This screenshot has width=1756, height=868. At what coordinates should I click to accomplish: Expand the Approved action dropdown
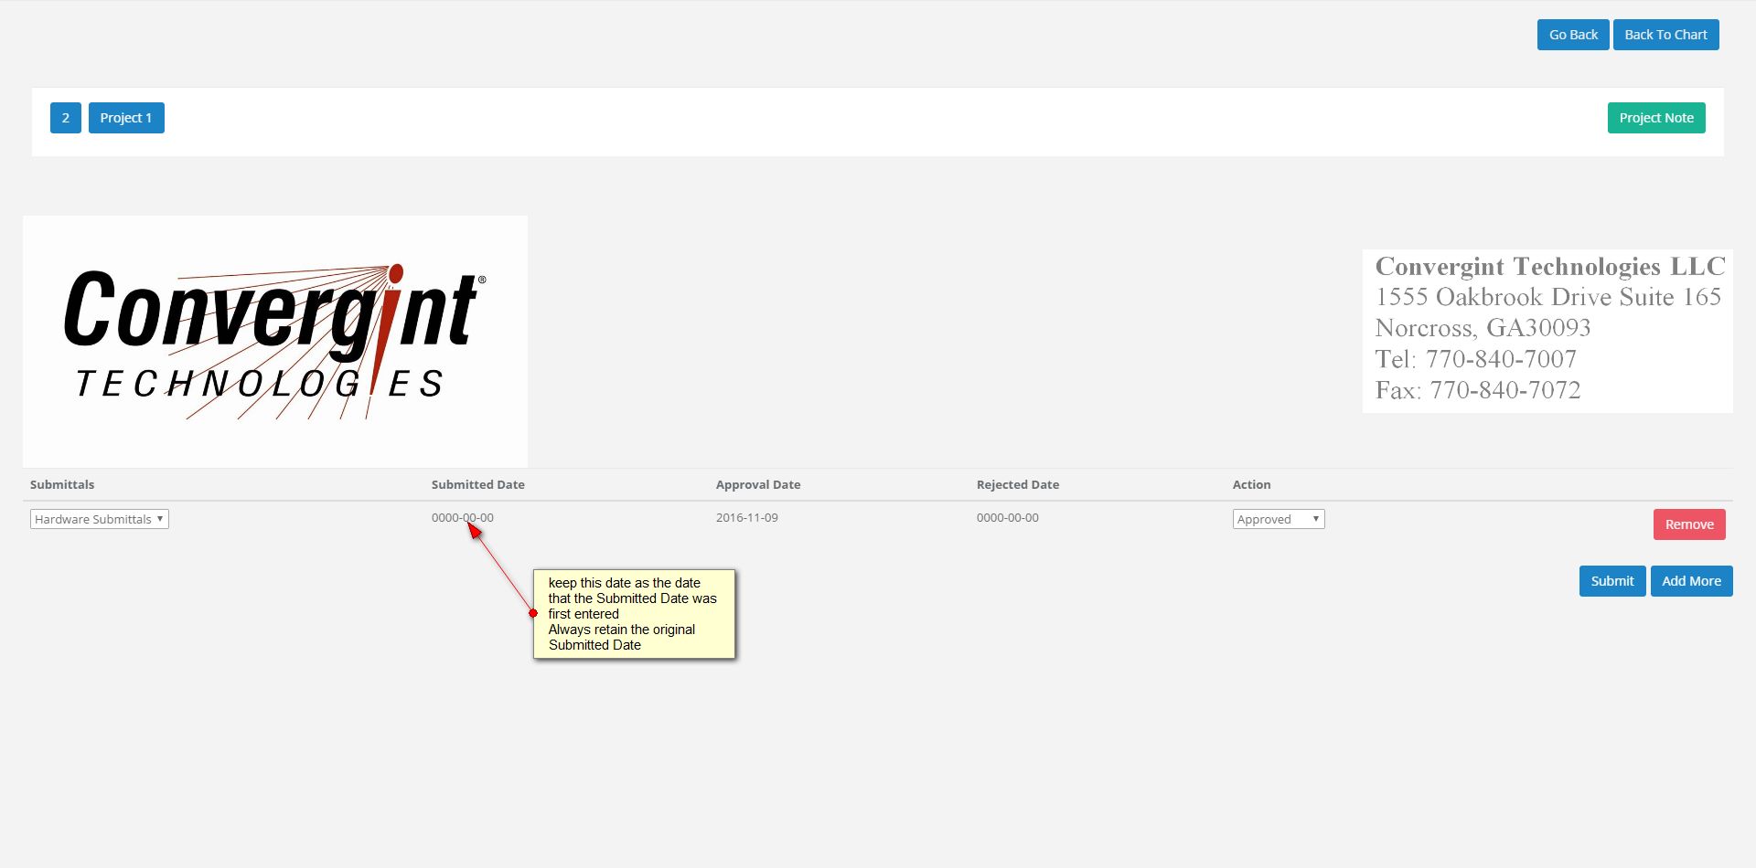[x=1279, y=519]
